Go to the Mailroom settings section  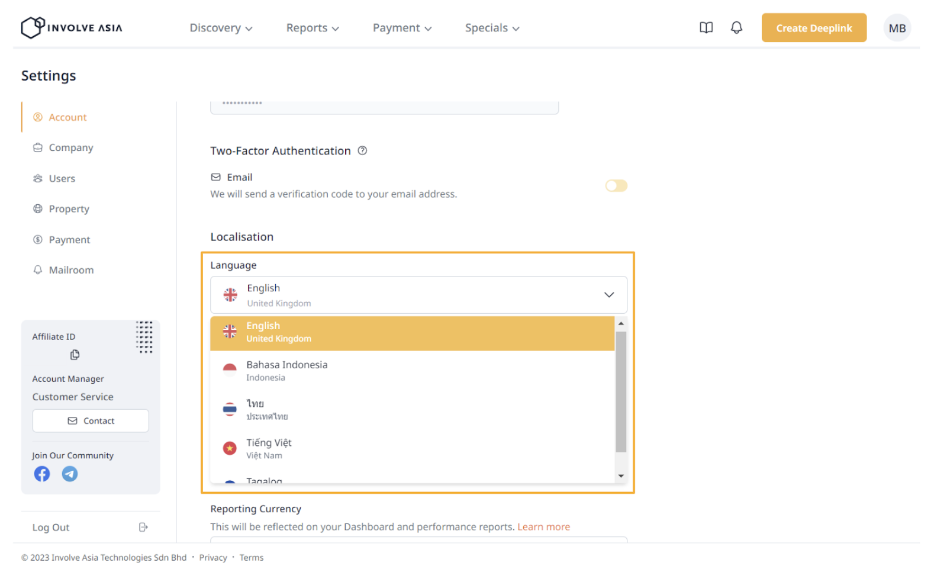click(71, 270)
